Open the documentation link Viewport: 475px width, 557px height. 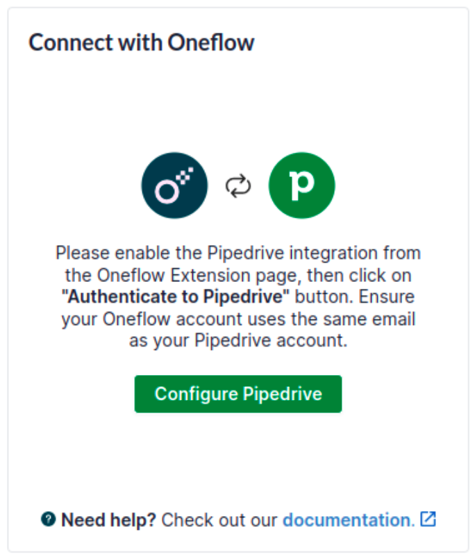point(347,519)
